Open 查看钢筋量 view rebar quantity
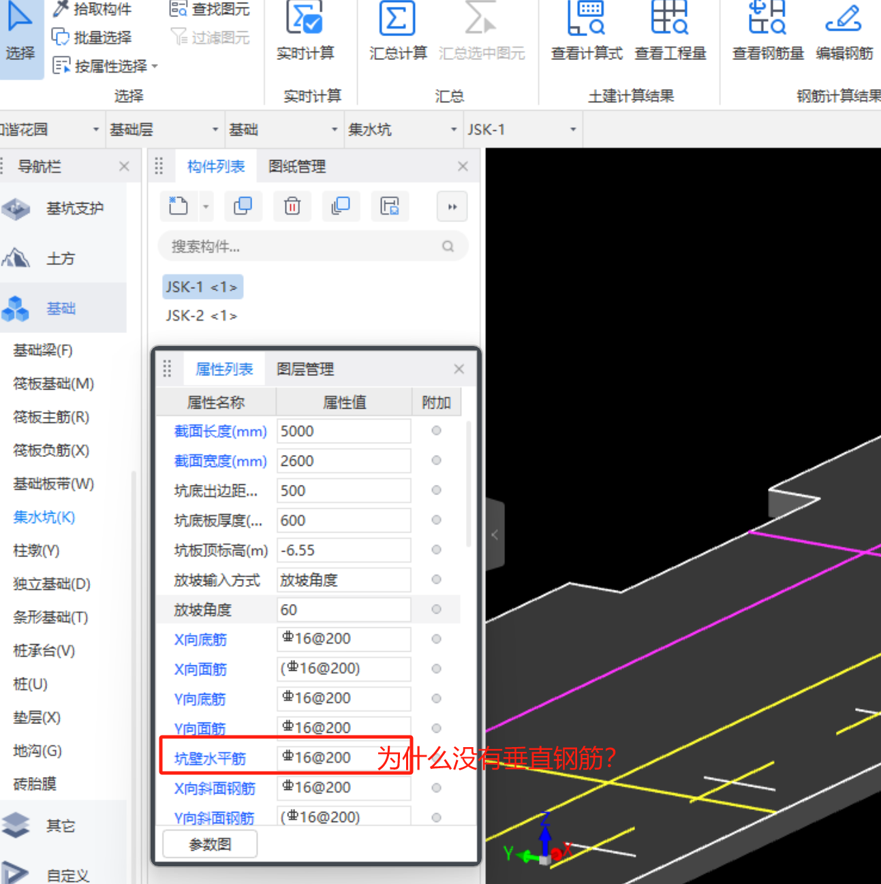Image resolution: width=881 pixels, height=884 pixels. 768,32
